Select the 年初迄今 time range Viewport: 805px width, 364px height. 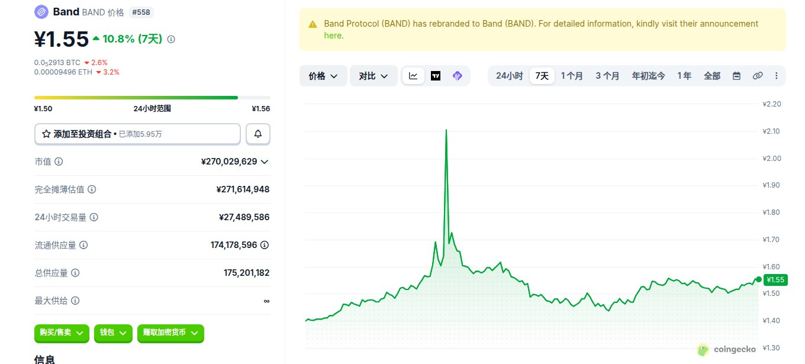coord(649,76)
